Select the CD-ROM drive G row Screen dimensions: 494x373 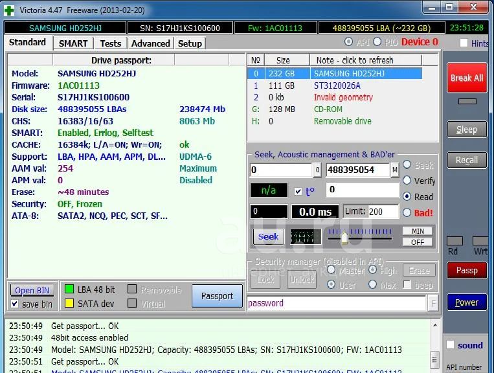click(x=335, y=109)
